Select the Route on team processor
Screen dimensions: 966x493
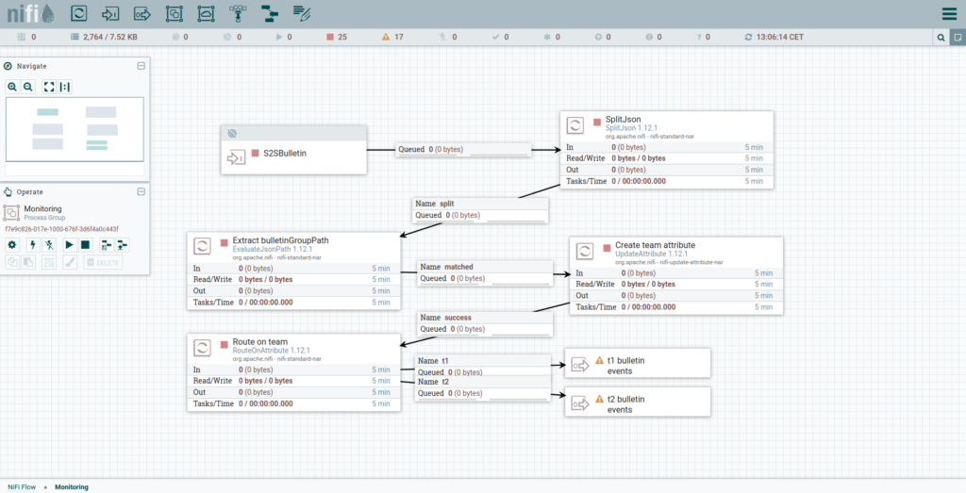coord(294,372)
